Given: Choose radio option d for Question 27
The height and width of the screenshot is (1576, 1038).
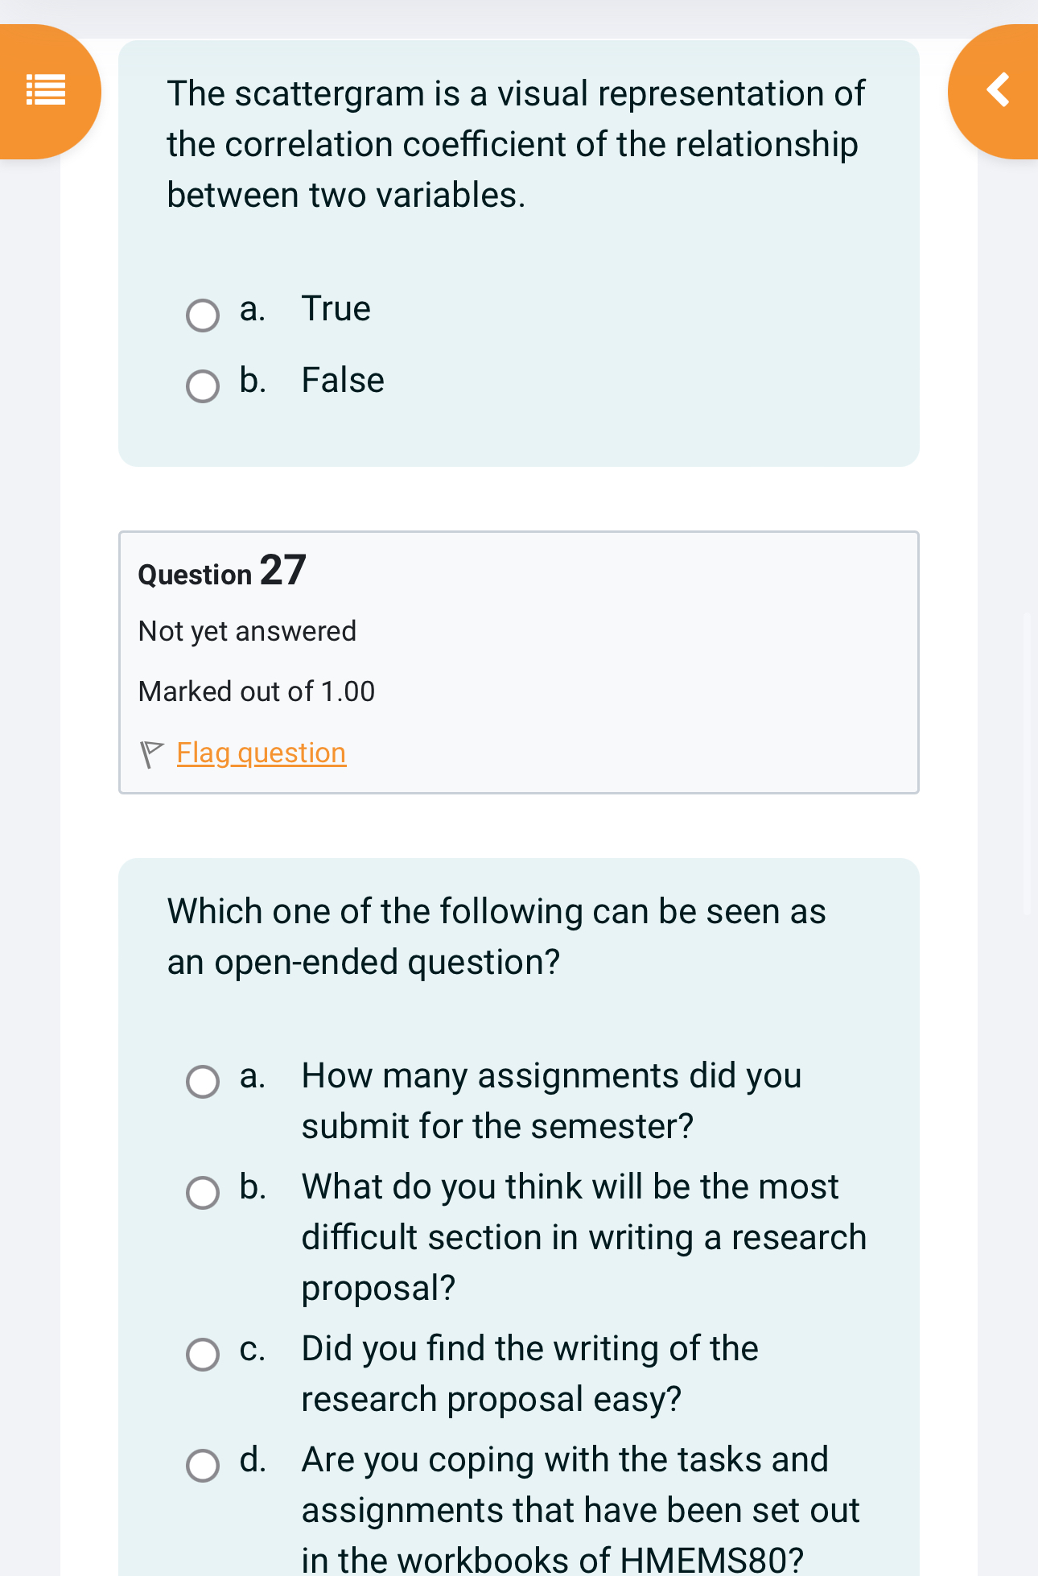Looking at the screenshot, I should tap(203, 1466).
